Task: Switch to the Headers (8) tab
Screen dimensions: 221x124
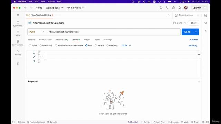Action: coord(62,40)
